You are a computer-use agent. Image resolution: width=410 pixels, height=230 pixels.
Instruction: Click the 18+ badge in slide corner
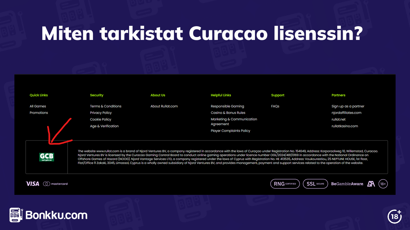coord(394,216)
